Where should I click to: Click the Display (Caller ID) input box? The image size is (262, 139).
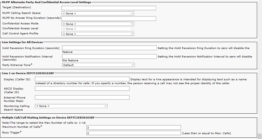click(82, 79)
